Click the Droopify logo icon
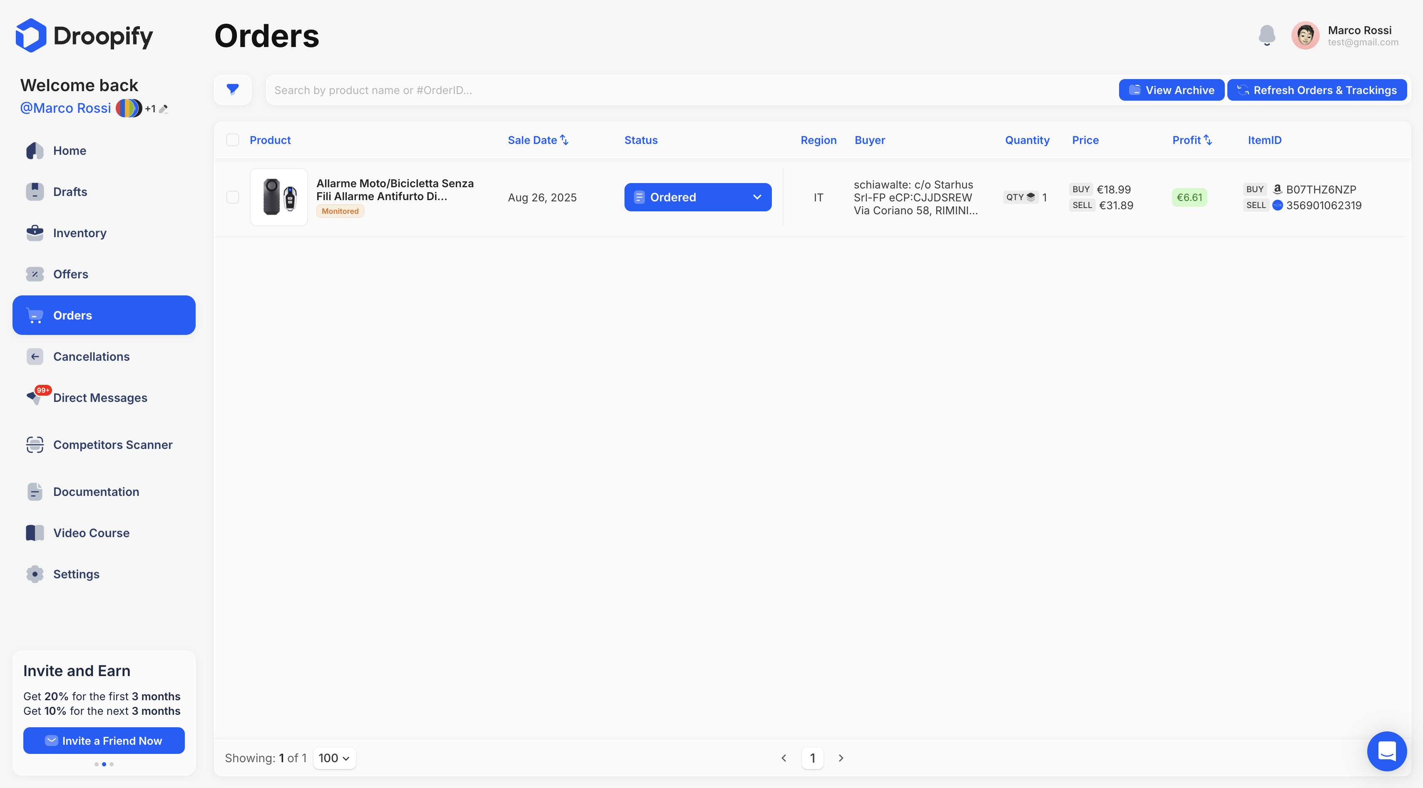This screenshot has width=1423, height=788. point(31,35)
